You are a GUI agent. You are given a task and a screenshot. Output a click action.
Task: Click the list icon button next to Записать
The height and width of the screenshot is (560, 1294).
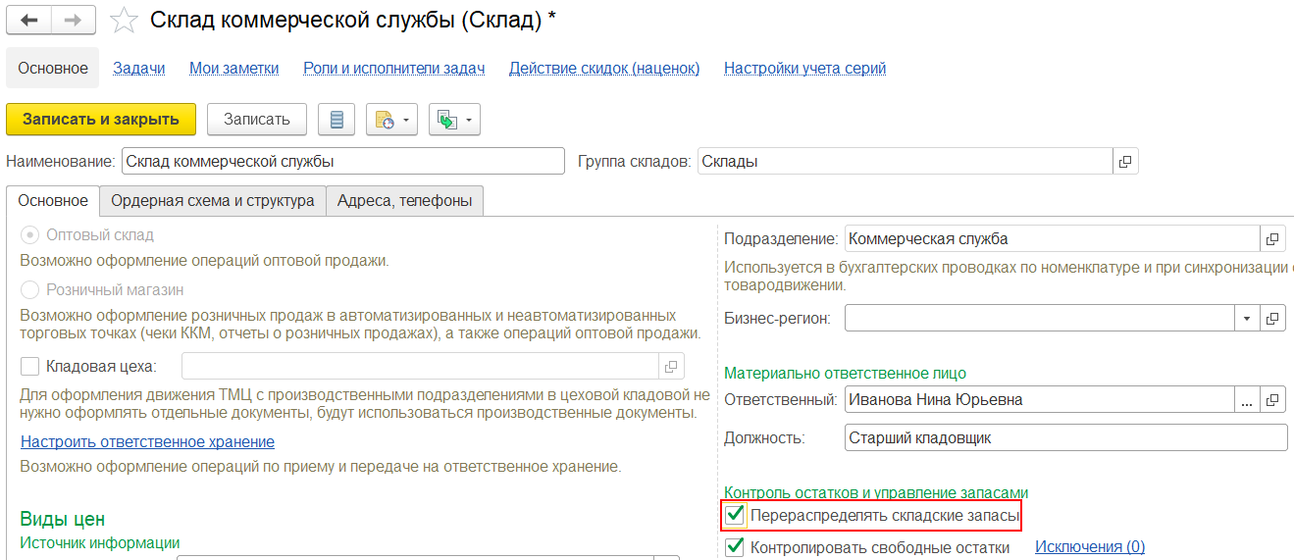(337, 120)
